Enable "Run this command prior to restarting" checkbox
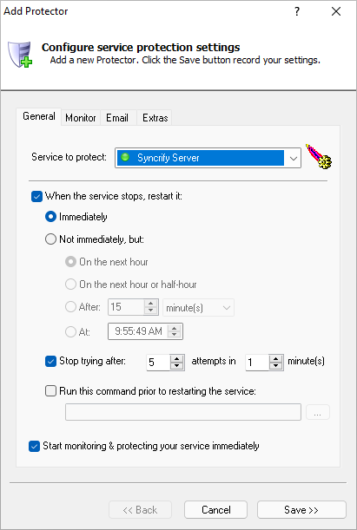The height and width of the screenshot is (530, 357). [x=50, y=391]
